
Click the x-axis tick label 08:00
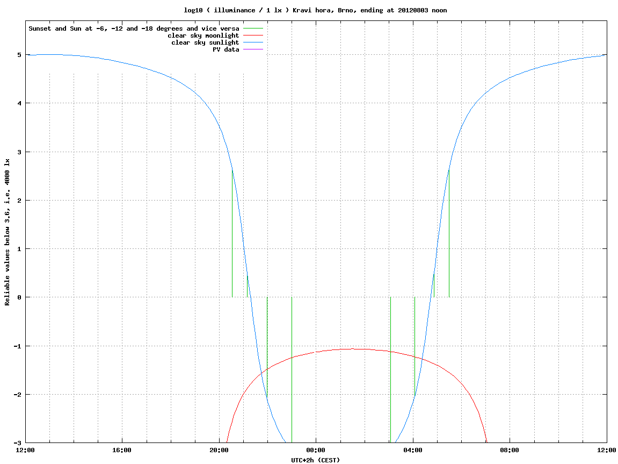(510, 450)
